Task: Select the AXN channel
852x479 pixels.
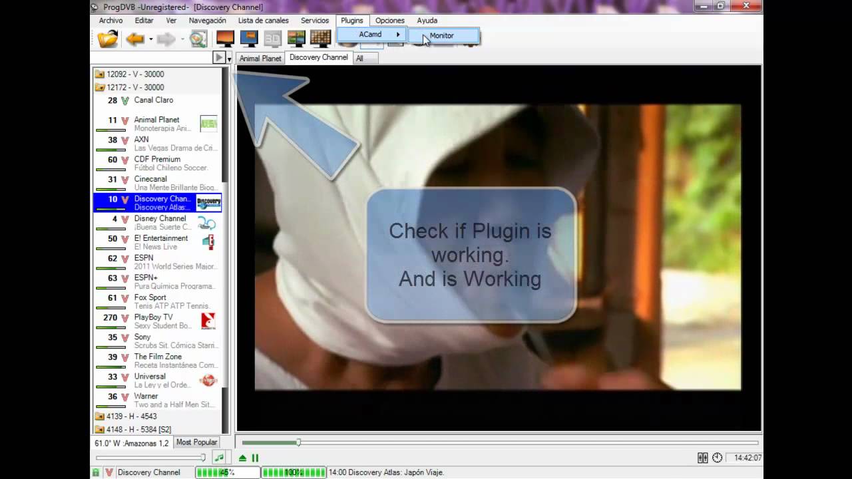Action: tap(157, 144)
